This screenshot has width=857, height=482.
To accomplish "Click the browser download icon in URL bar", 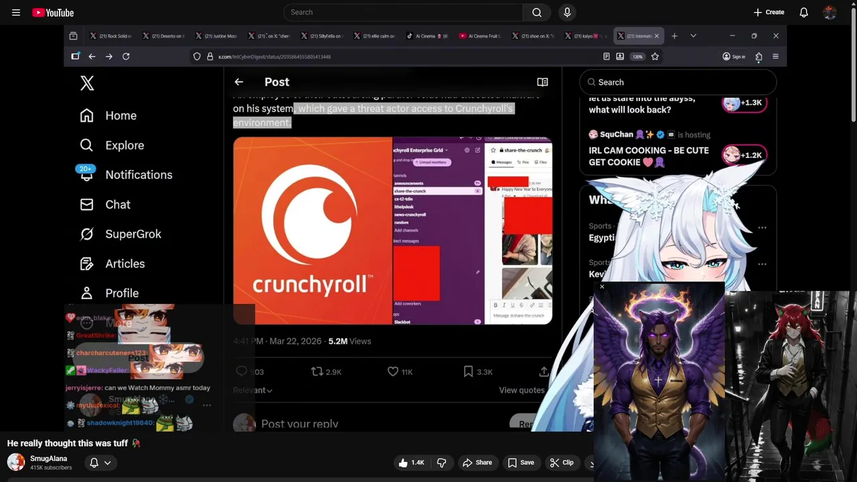I will [620, 57].
